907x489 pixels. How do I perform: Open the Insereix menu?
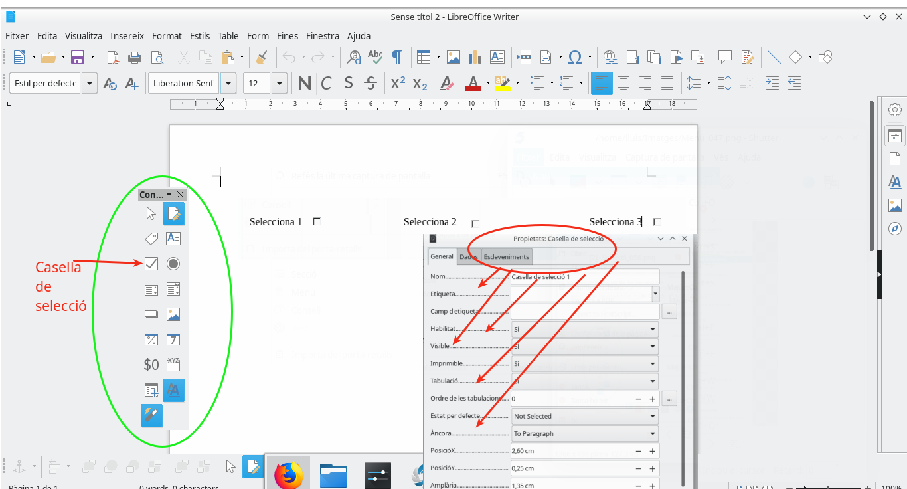click(x=127, y=36)
